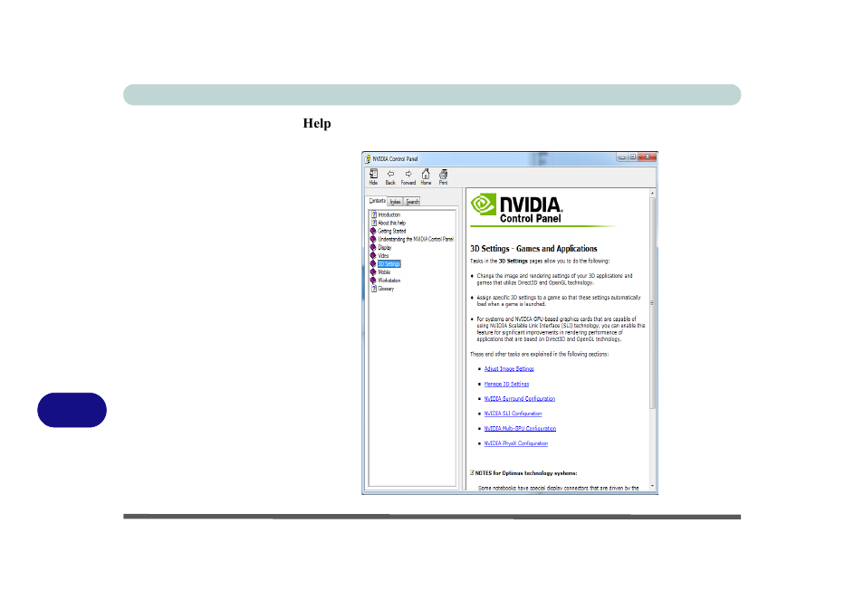The height and width of the screenshot is (609, 864).
Task: Click the scroll down arrow in the help pane
Action: [652, 486]
